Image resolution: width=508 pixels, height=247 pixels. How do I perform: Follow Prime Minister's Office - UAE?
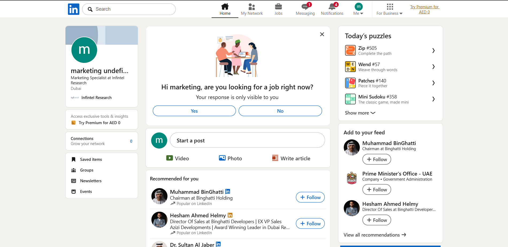(x=377, y=189)
